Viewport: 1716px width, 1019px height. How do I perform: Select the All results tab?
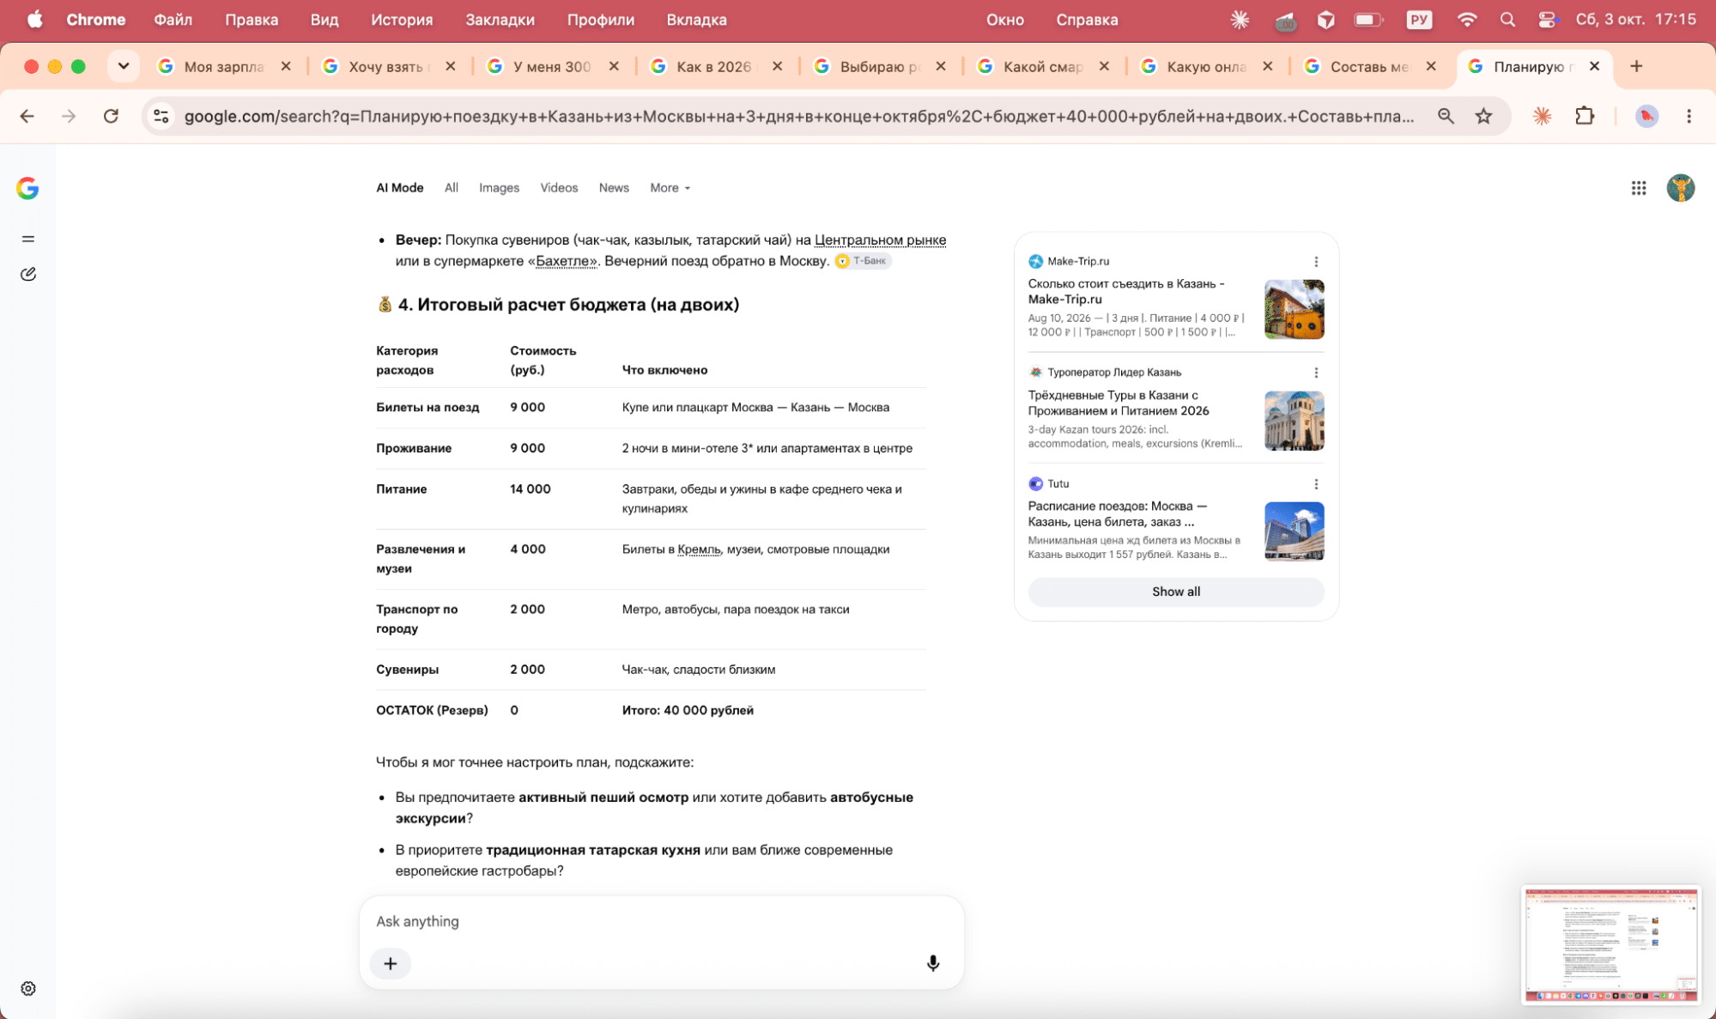[x=452, y=188]
